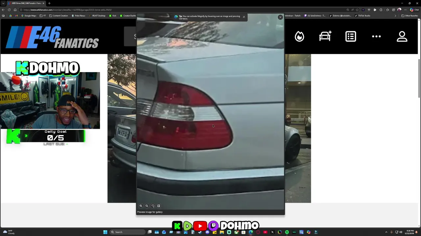Image resolution: width=421 pixels, height=236 pixels.
Task: Open the favorites hub icon in toolbar
Action: 387,10
